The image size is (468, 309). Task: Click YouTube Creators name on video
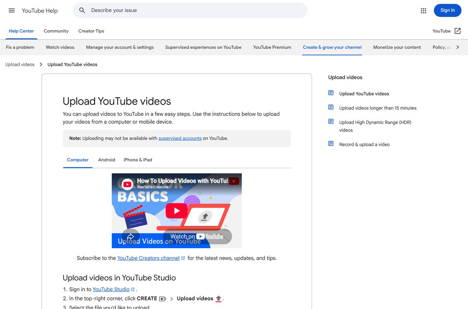pyautogui.click(x=152, y=187)
